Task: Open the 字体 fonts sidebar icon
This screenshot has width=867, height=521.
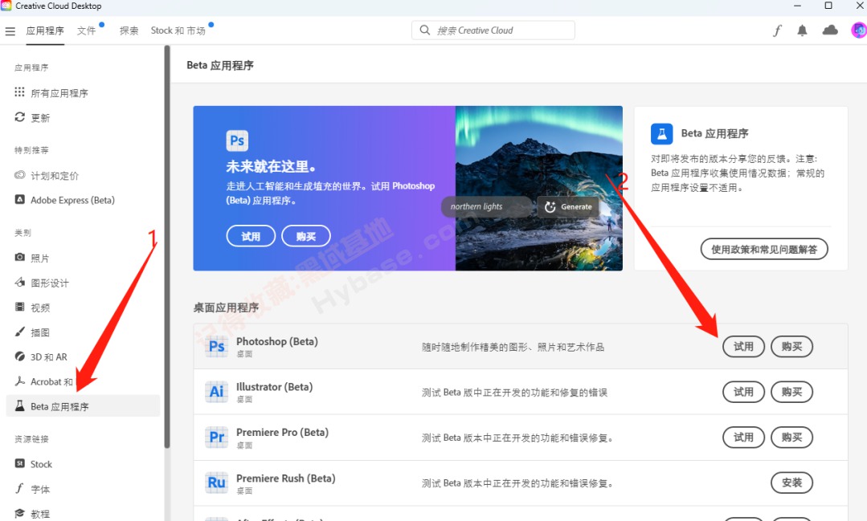Action: (20, 488)
